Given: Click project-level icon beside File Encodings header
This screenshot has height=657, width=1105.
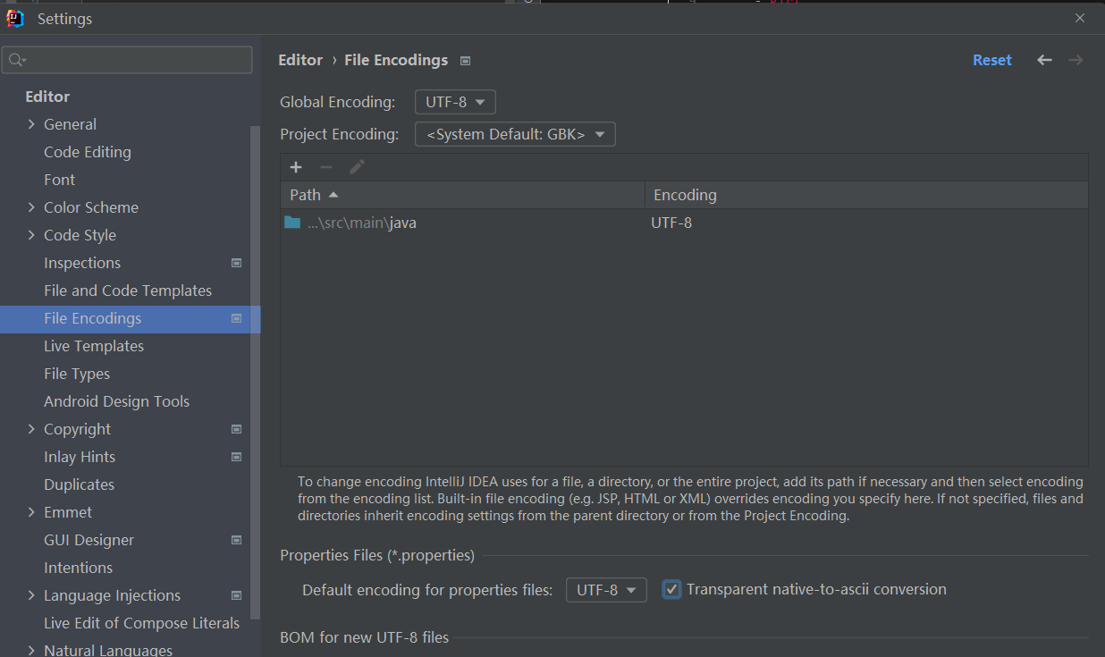Looking at the screenshot, I should coord(465,61).
